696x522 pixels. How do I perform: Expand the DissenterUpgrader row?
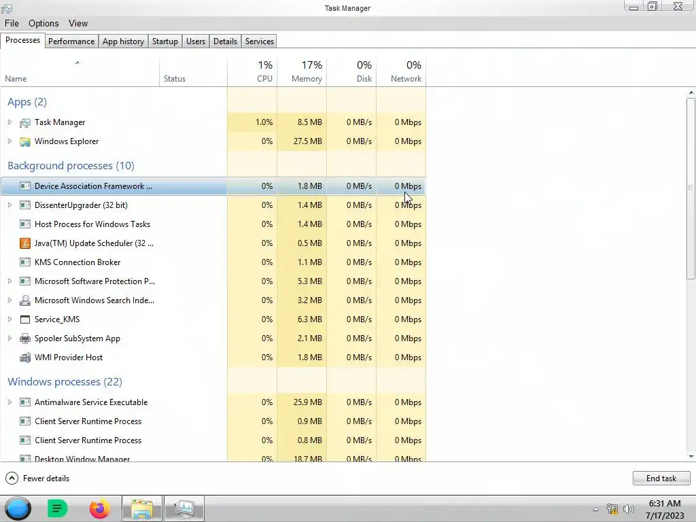pyautogui.click(x=10, y=205)
